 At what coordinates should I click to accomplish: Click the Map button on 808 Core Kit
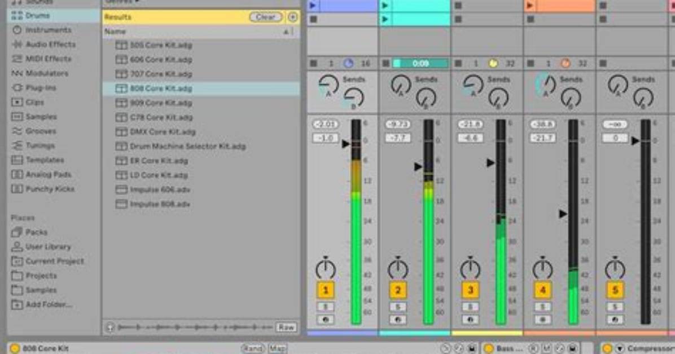[x=278, y=348]
